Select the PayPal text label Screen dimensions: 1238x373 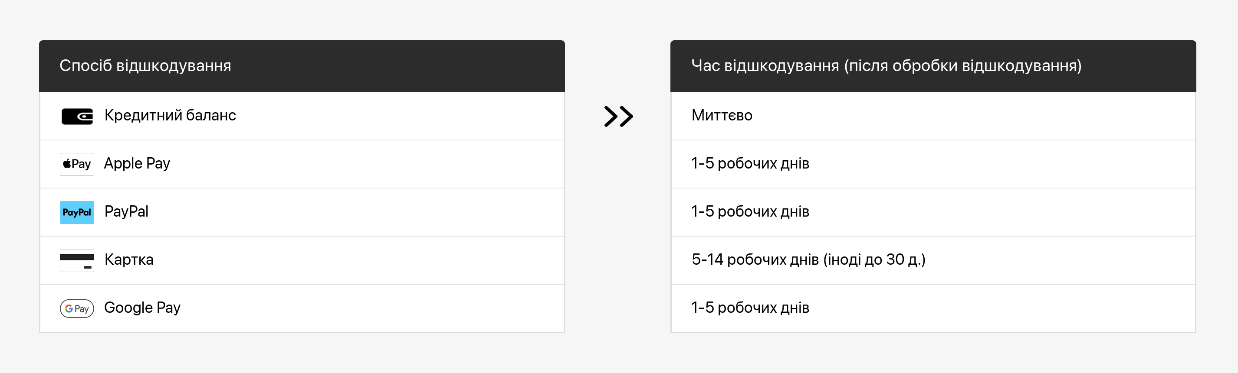(126, 212)
